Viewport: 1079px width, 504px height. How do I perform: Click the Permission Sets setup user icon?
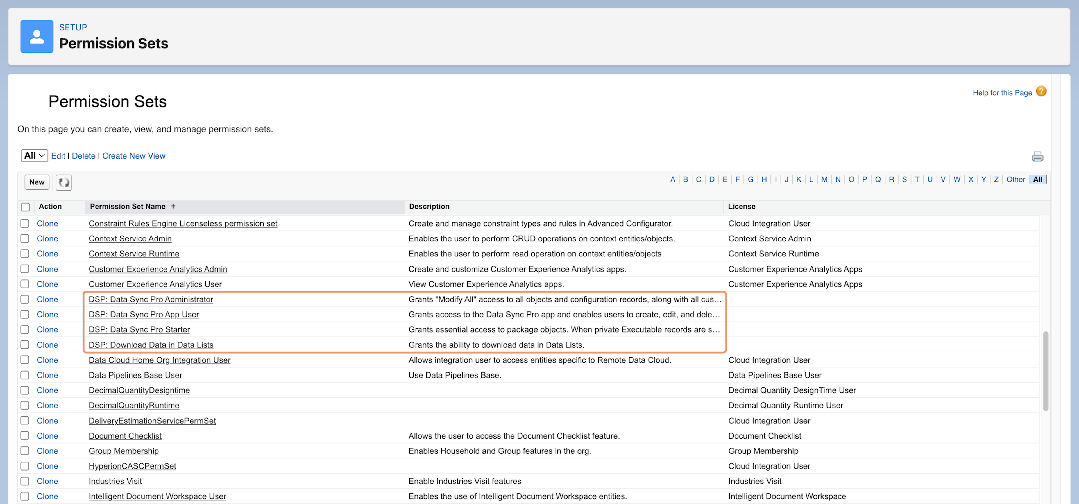click(x=37, y=37)
